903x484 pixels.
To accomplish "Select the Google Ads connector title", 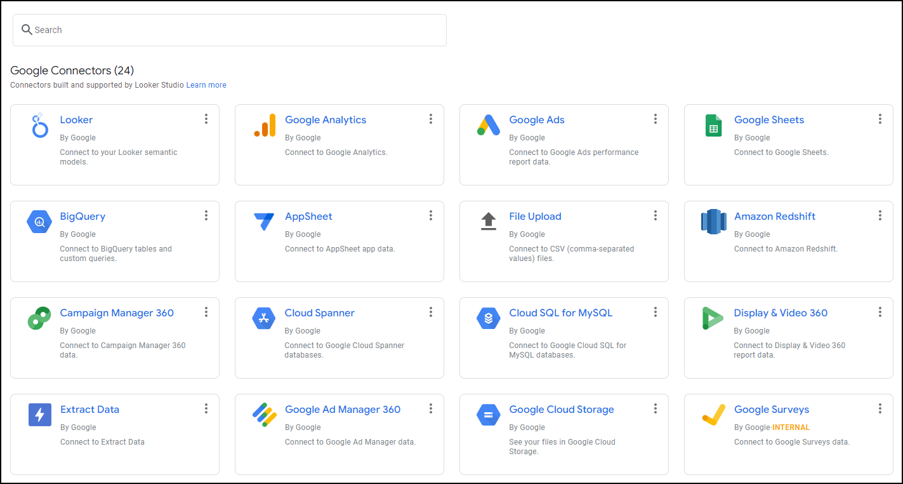I will pos(537,120).
